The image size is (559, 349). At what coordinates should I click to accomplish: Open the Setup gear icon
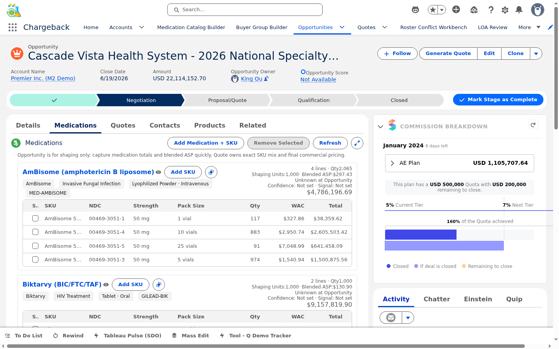click(x=505, y=10)
